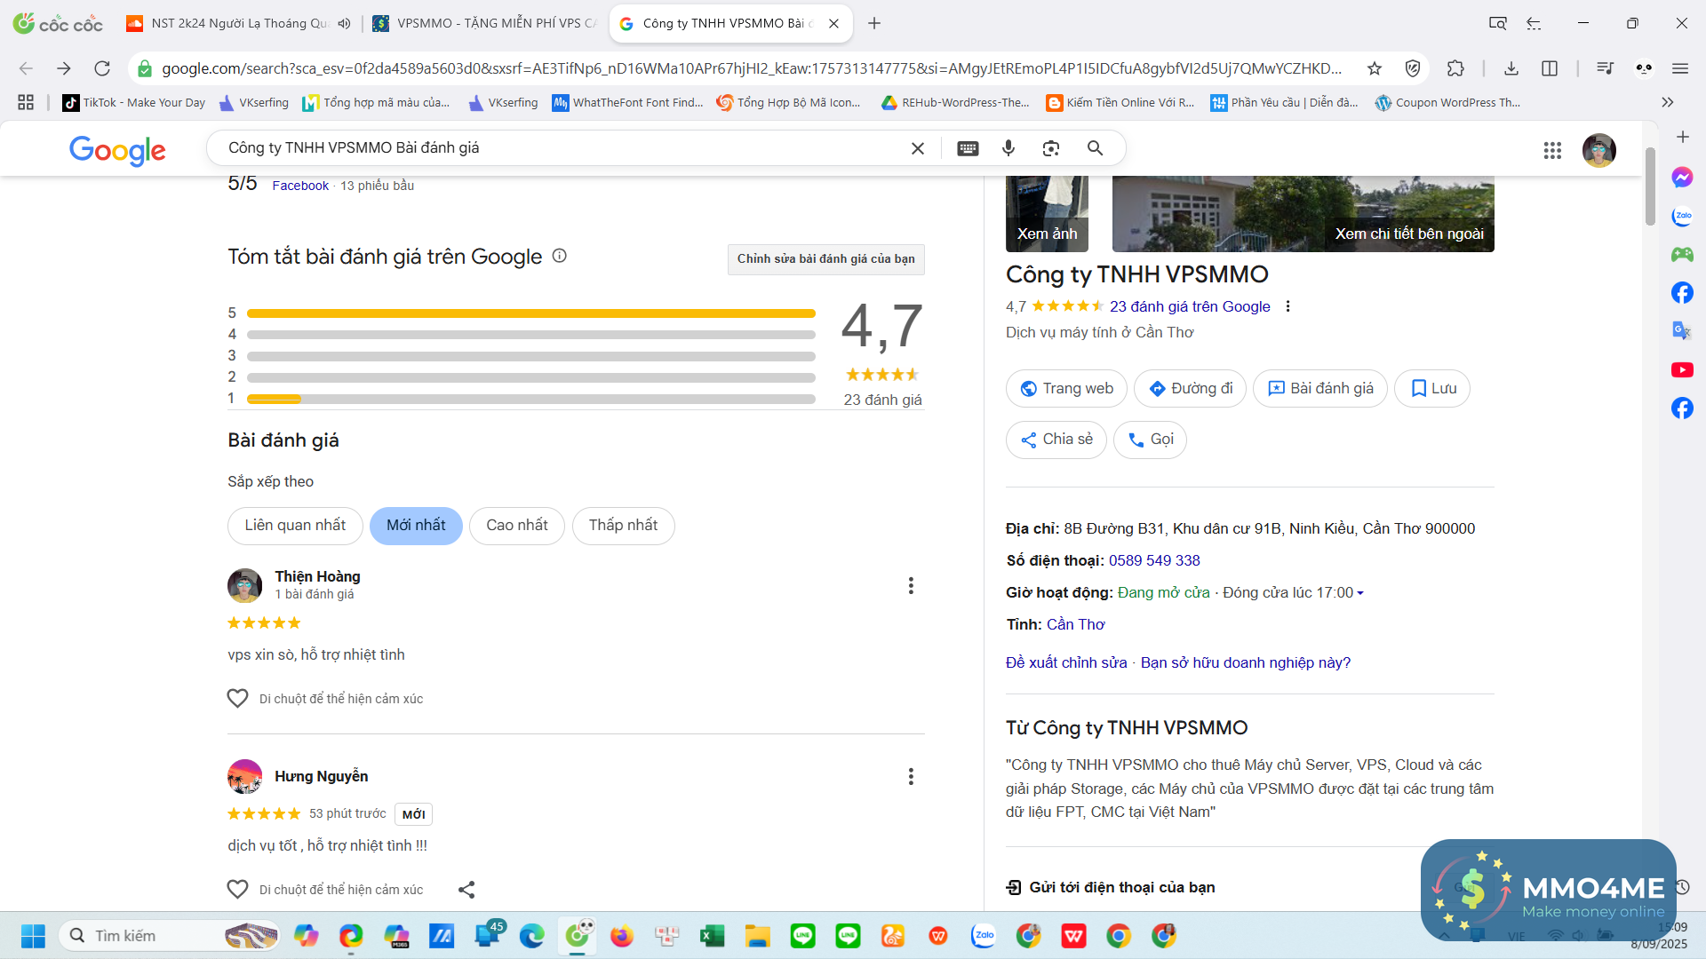Open Messenger in the Cốc Cốc sidebar
1706x959 pixels.
pyautogui.click(x=1682, y=178)
